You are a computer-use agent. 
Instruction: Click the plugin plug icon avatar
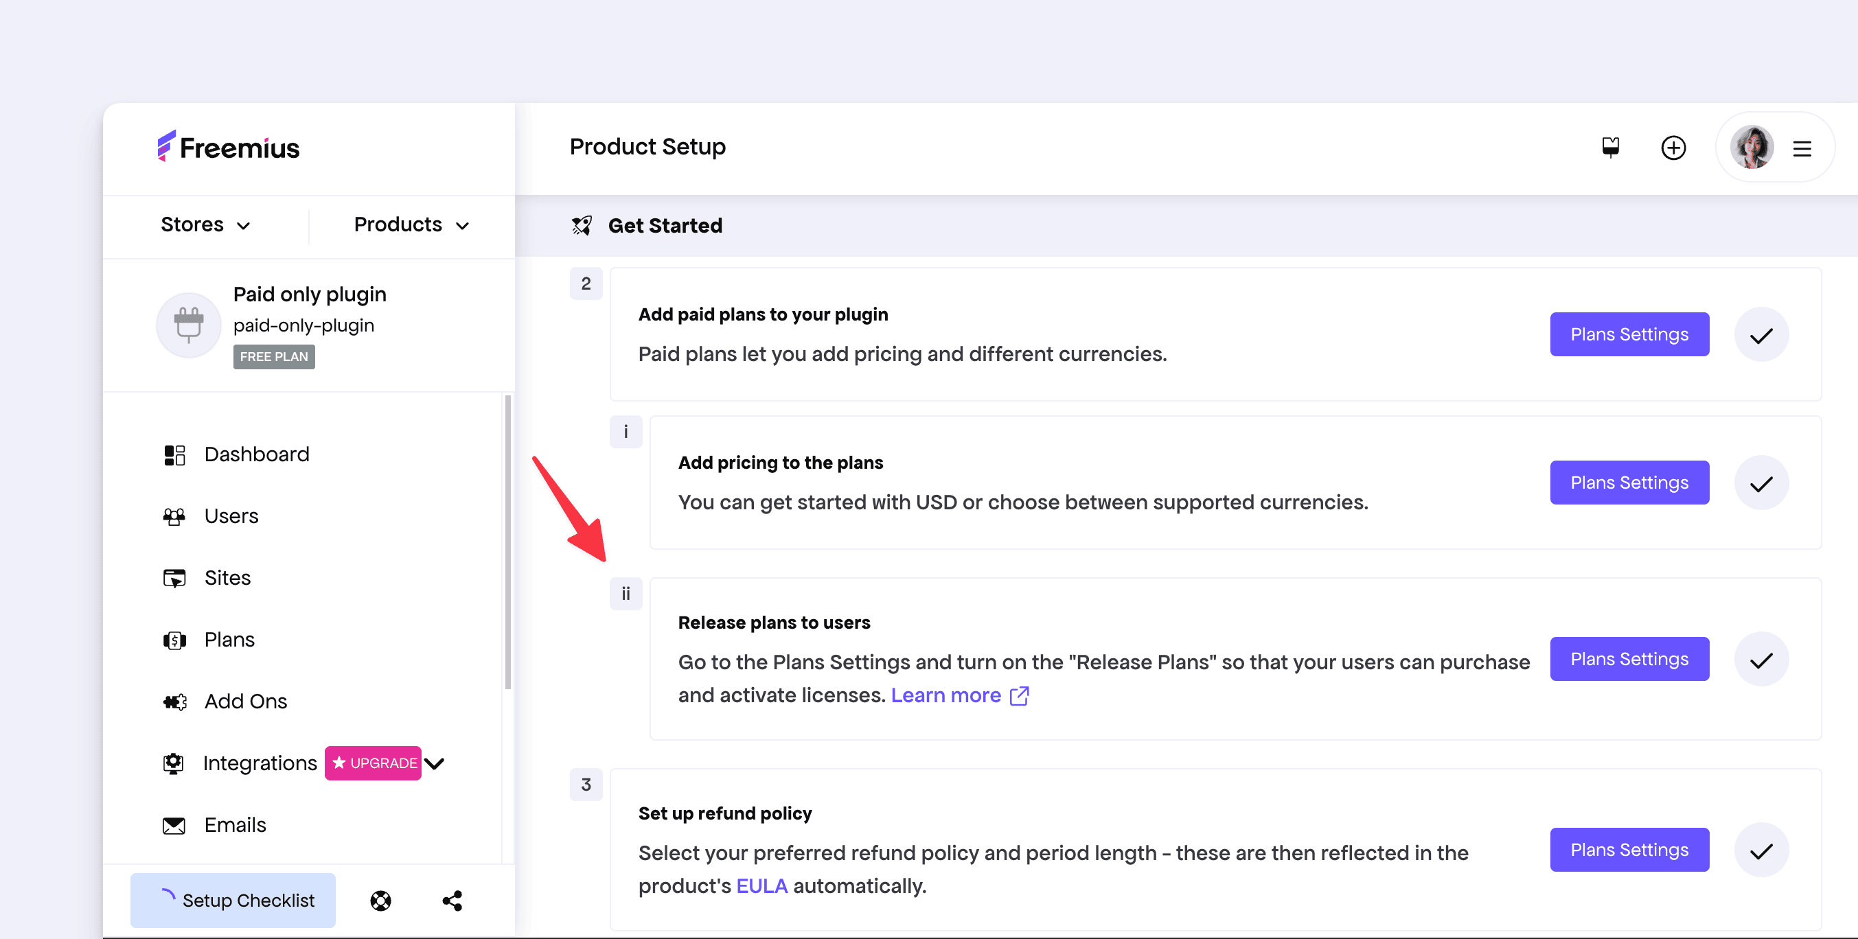pyautogui.click(x=188, y=325)
